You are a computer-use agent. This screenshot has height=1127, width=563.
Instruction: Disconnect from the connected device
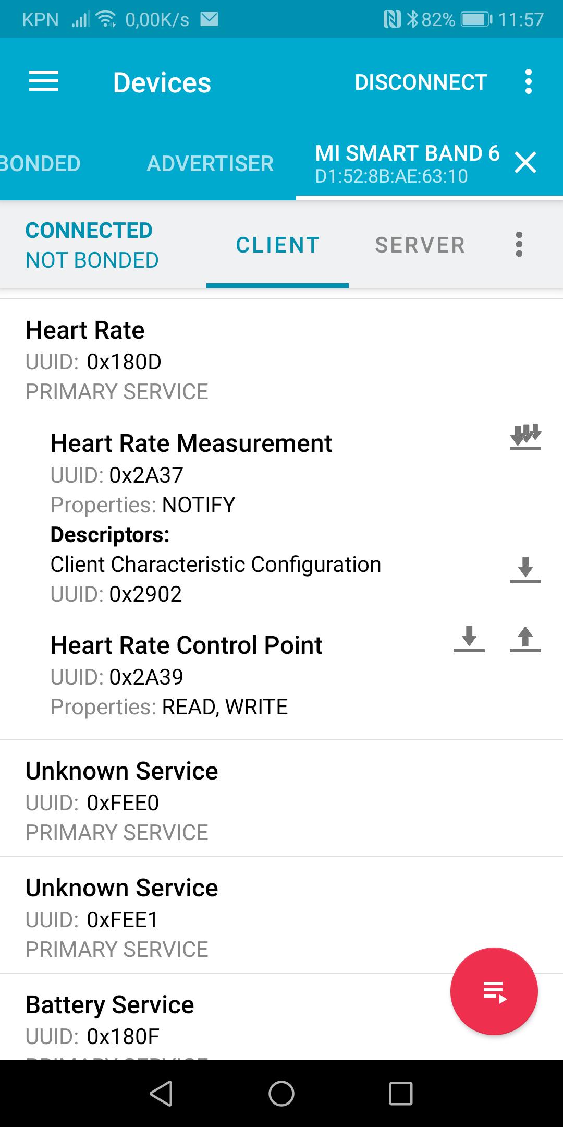(421, 82)
